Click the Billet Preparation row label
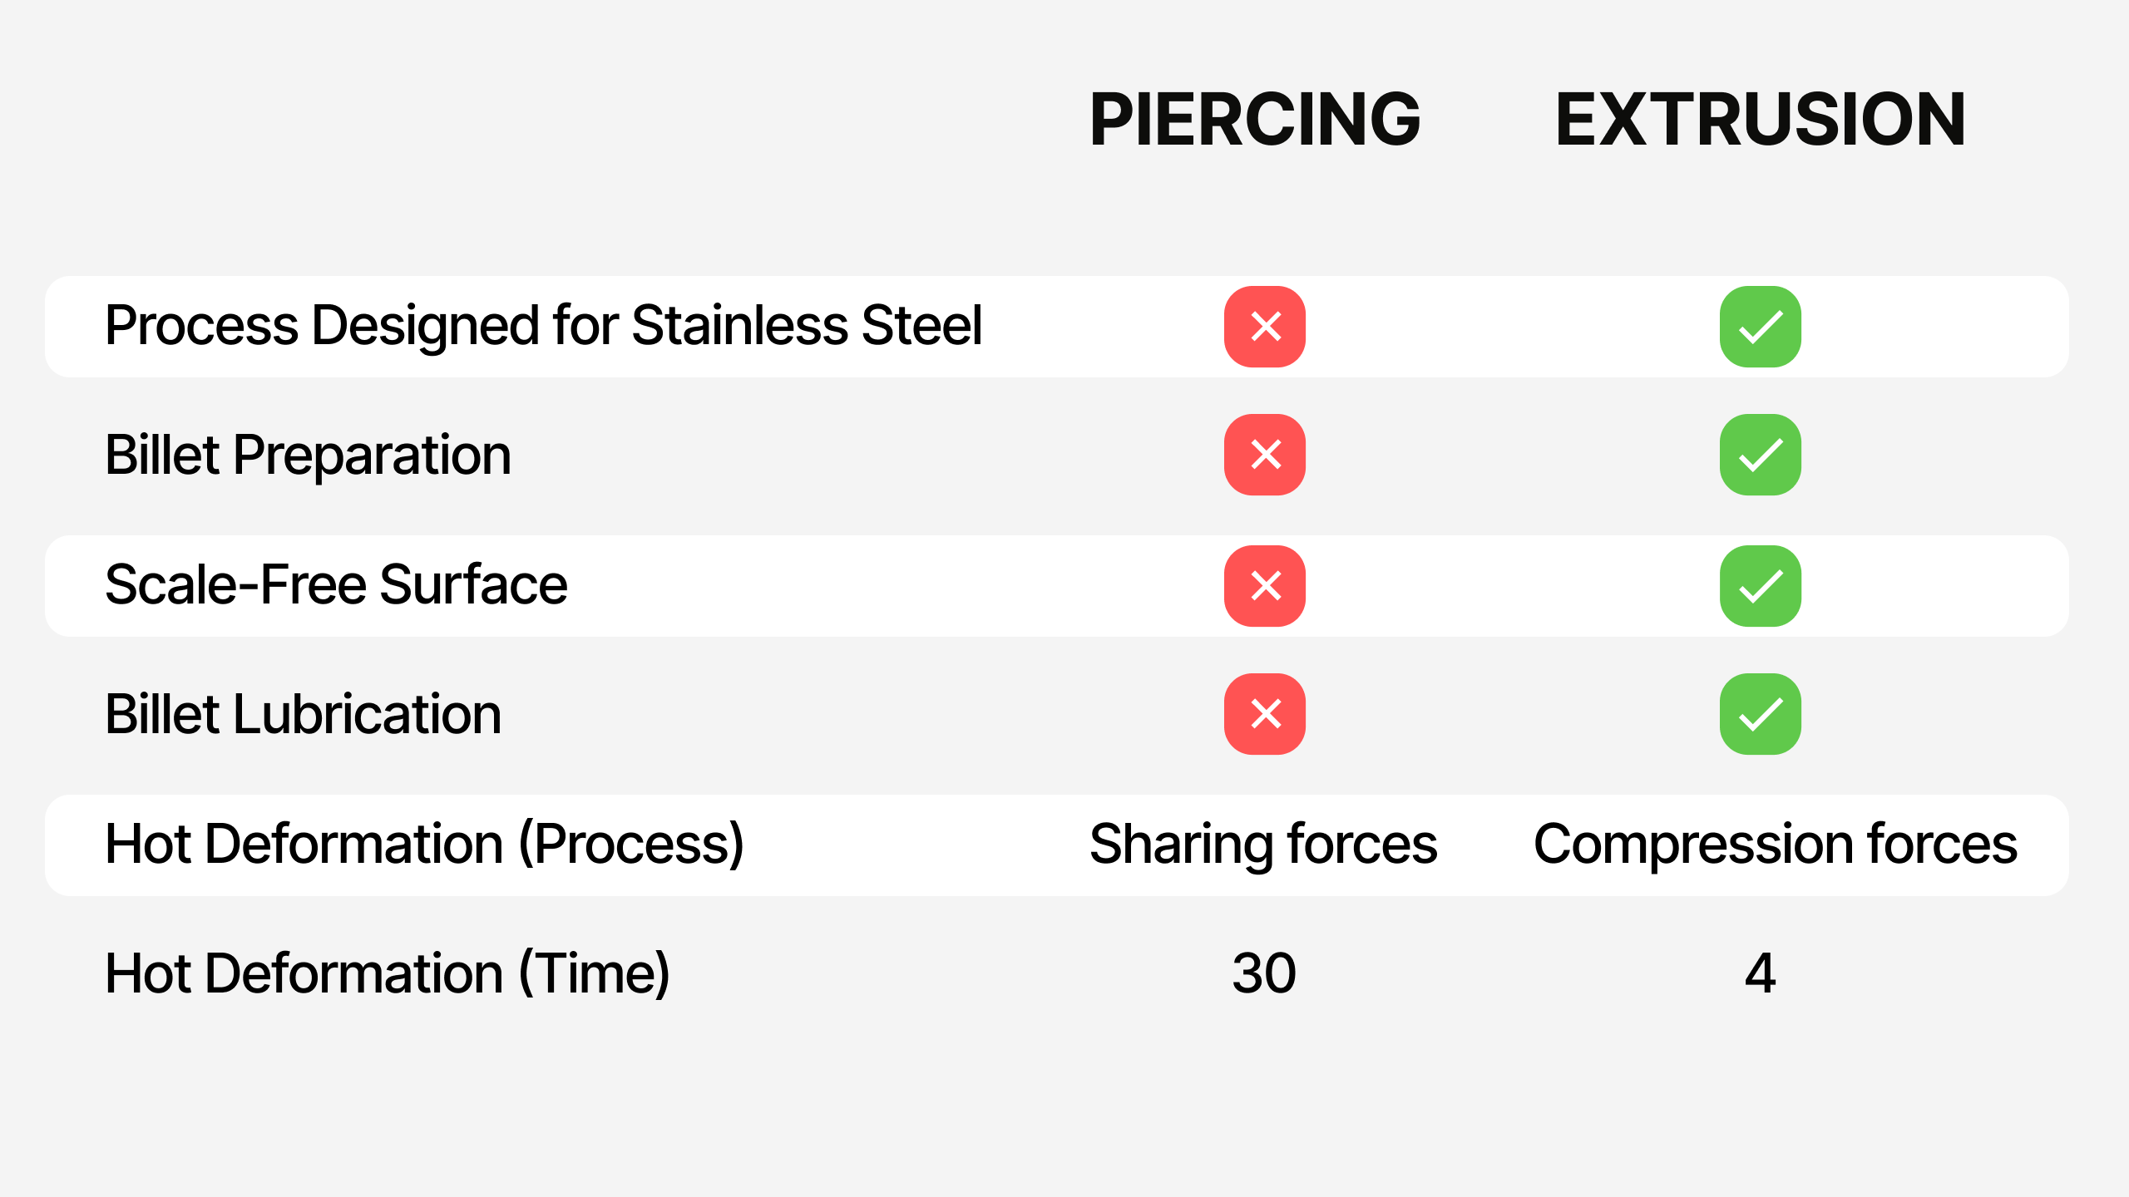This screenshot has height=1197, width=2129. 308,456
